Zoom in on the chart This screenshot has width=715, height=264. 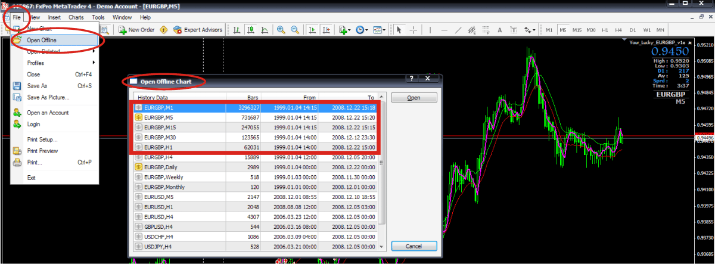[281, 29]
